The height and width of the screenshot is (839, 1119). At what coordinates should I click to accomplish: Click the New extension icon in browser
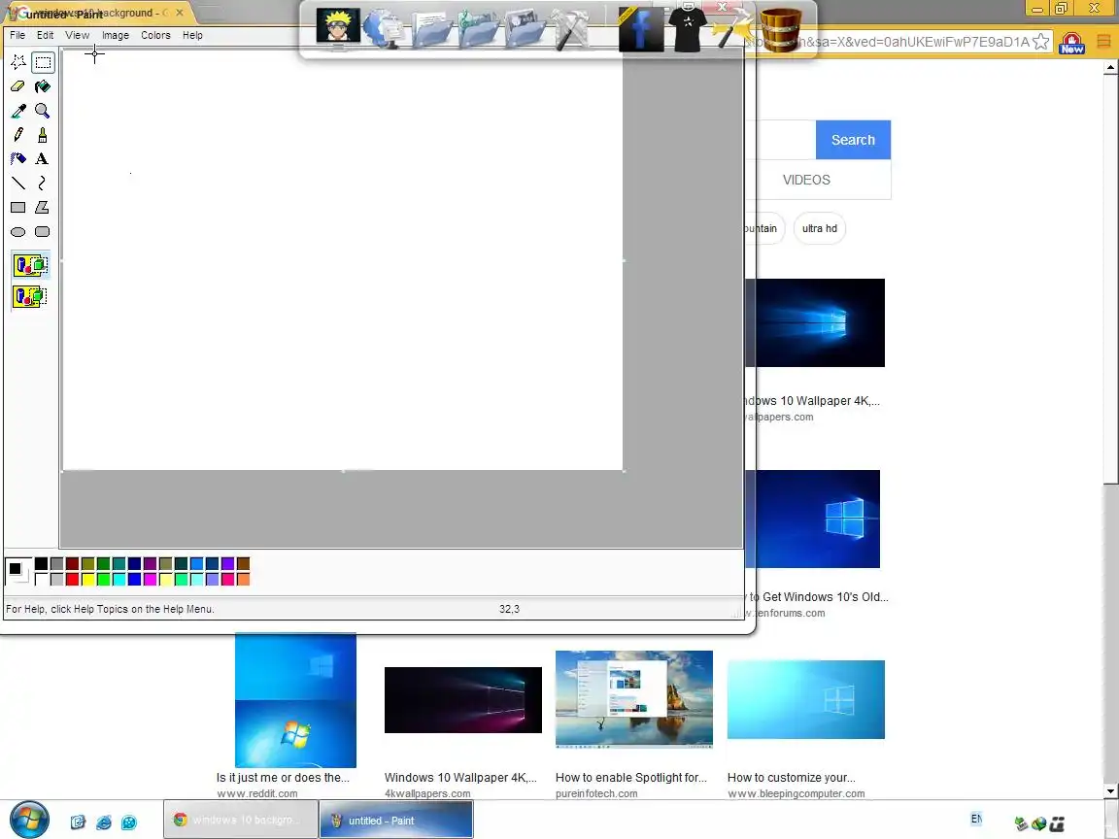coord(1071,43)
